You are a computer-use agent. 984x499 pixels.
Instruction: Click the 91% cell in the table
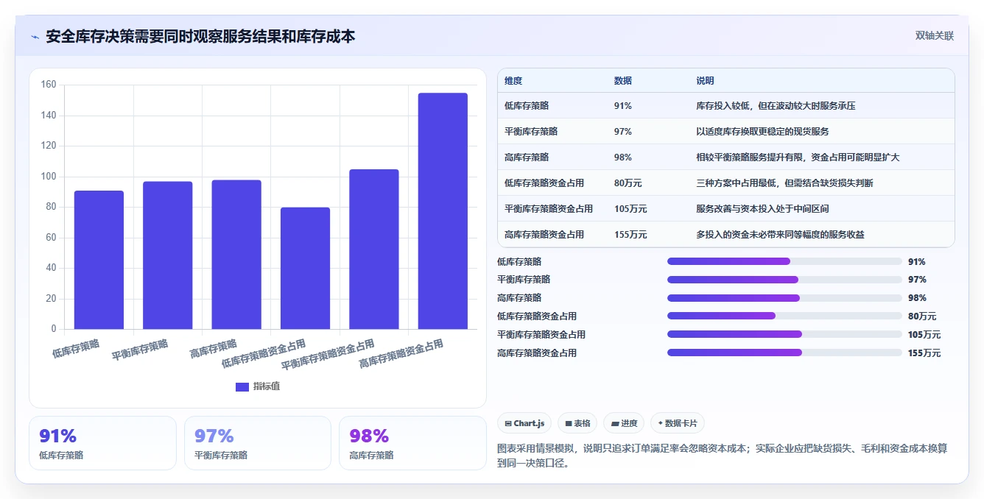[x=622, y=106]
